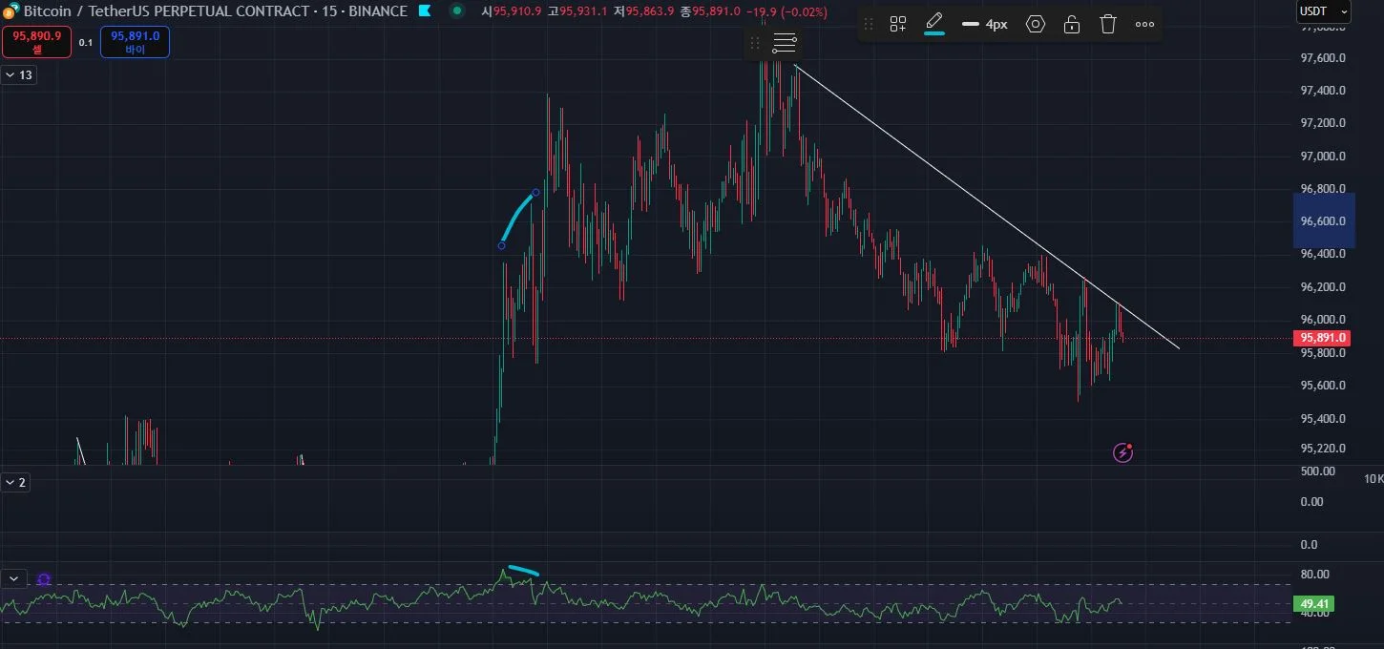Image resolution: width=1384 pixels, height=649 pixels.
Task: Click the purple indicator icon in RSI pane
Action: (44, 578)
